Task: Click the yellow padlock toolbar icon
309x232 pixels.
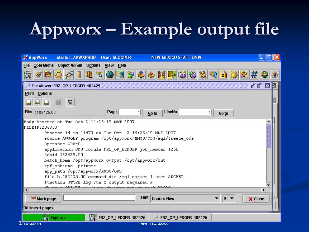Action: click(x=223, y=75)
